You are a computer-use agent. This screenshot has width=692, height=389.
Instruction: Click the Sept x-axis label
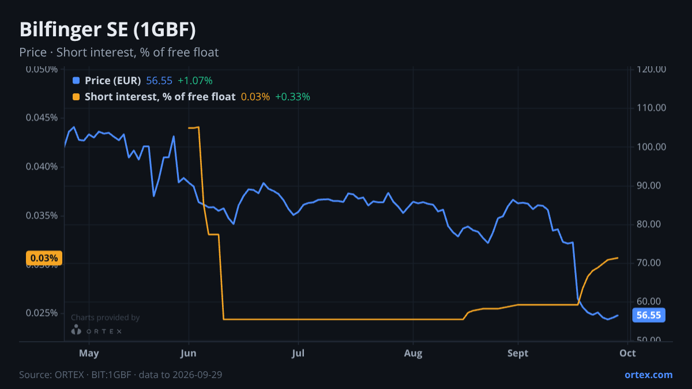[x=518, y=353]
